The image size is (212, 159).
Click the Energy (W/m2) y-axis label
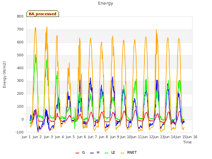tap(4, 75)
